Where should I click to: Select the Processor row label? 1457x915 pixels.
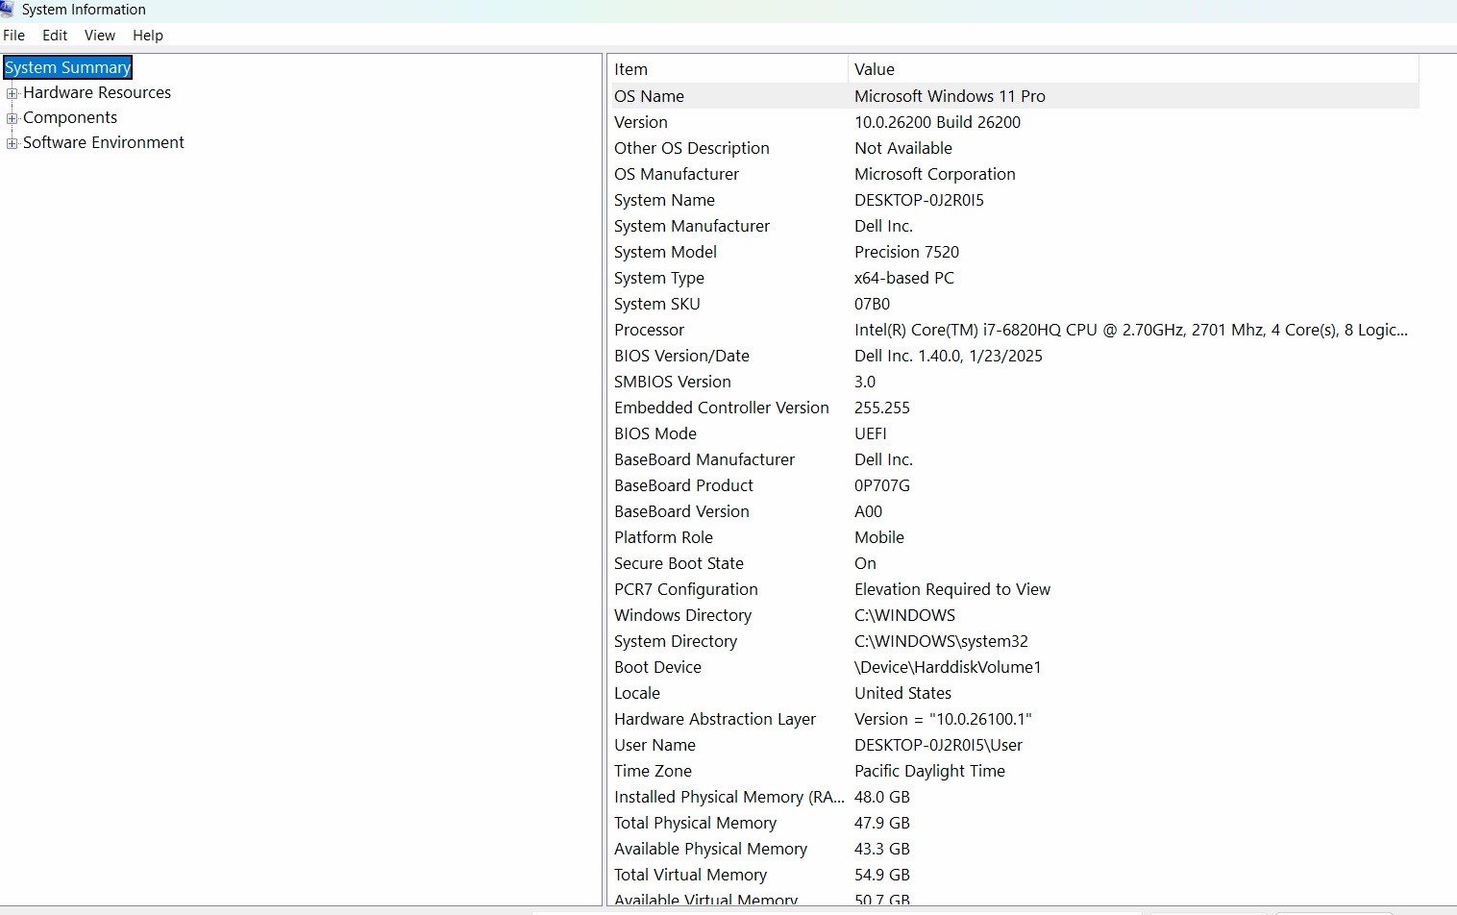point(650,330)
